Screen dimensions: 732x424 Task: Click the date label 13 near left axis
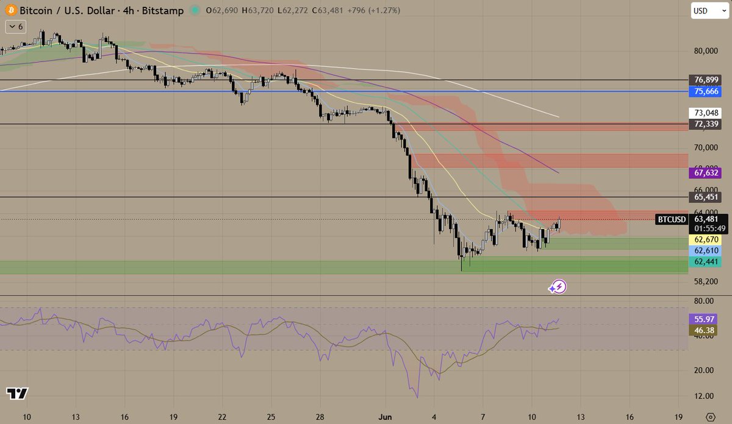pyautogui.click(x=74, y=416)
